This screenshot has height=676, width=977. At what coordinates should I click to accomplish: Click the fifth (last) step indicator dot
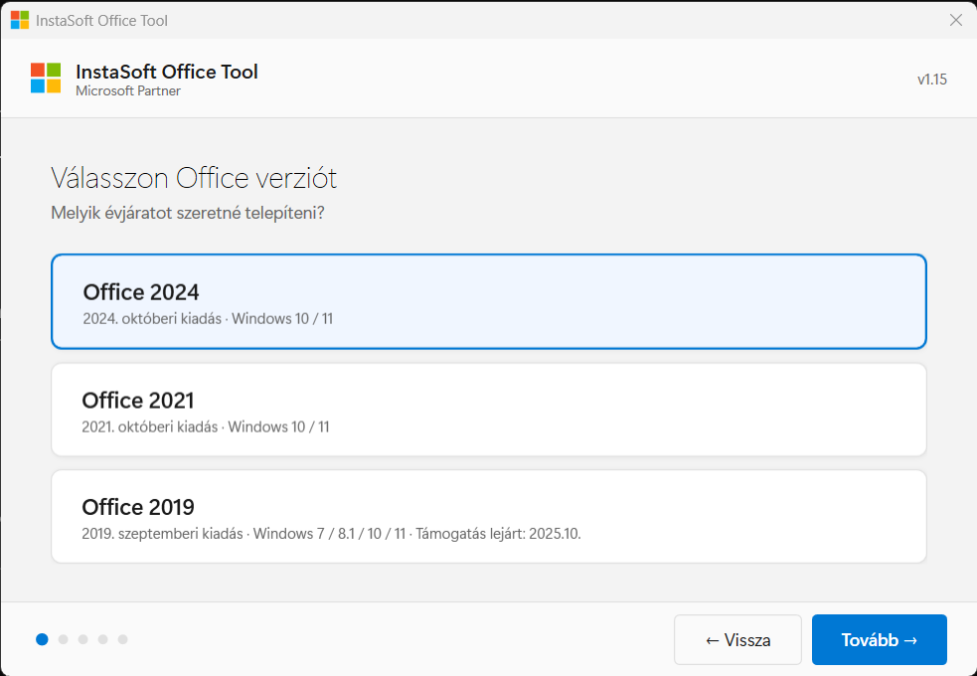click(x=122, y=639)
